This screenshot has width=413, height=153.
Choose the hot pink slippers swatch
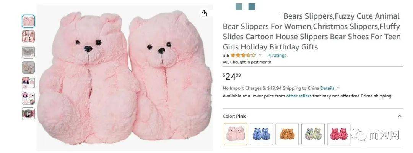[x=339, y=134]
